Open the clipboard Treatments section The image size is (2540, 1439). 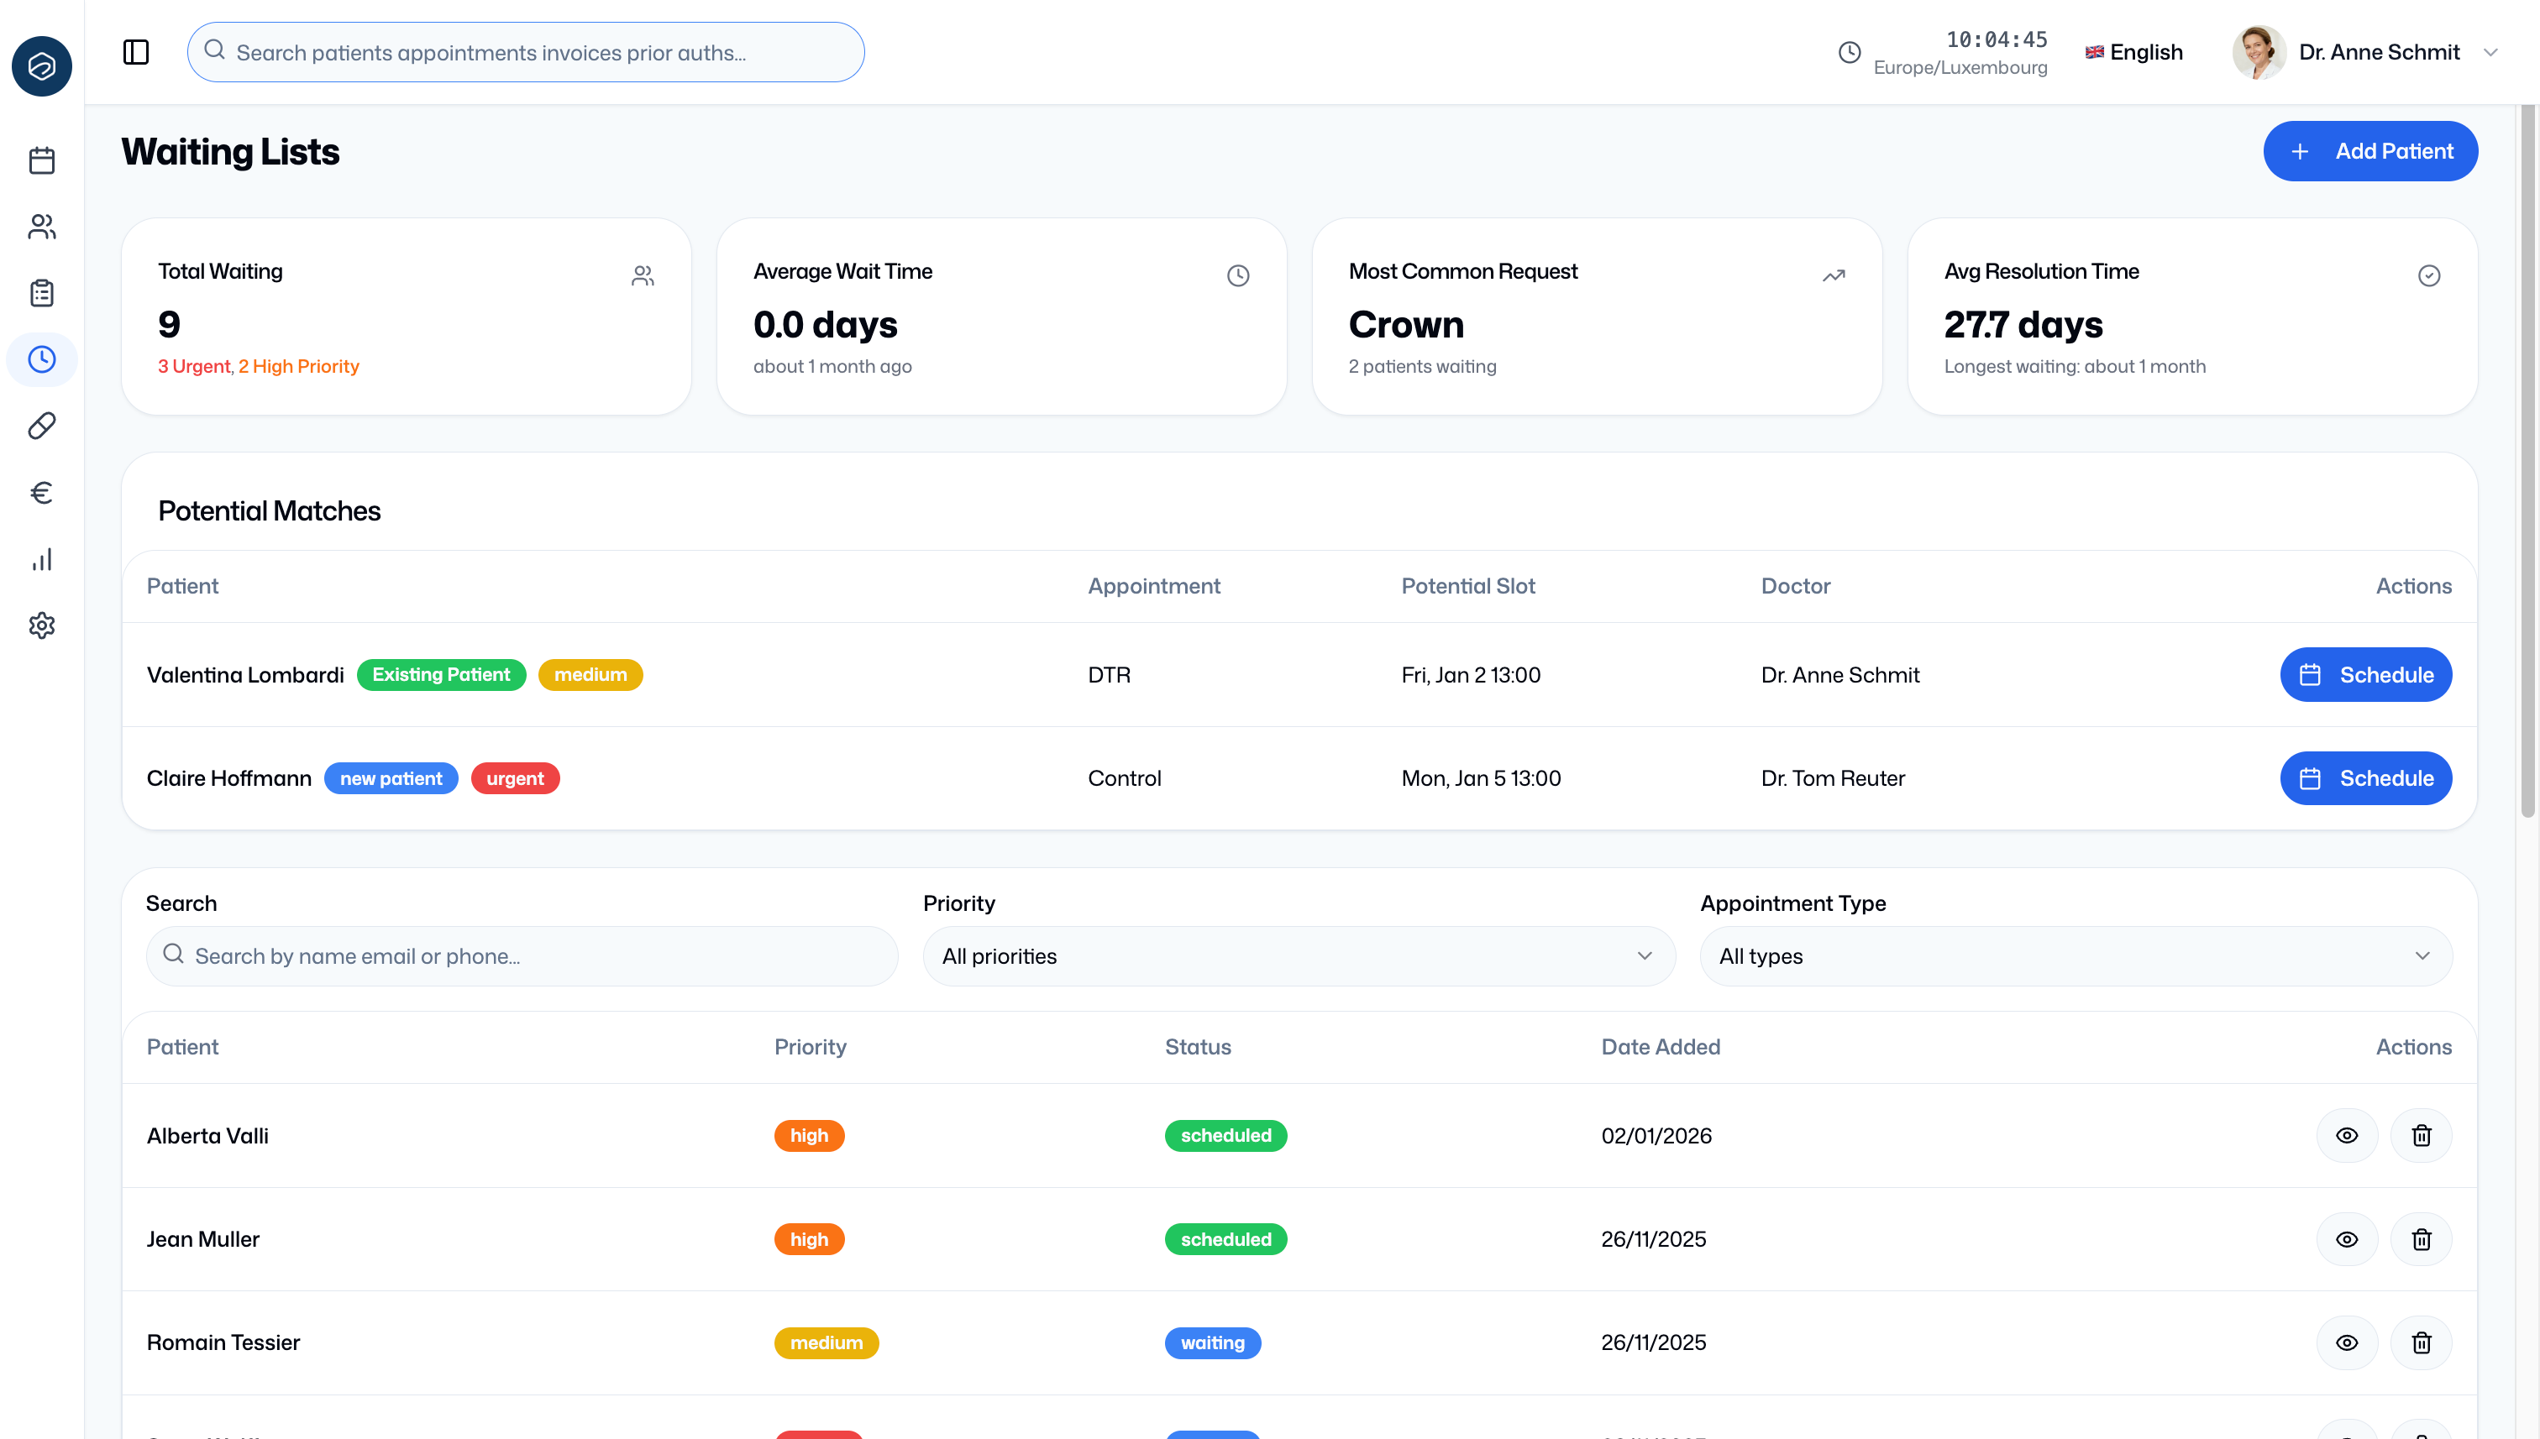point(41,292)
